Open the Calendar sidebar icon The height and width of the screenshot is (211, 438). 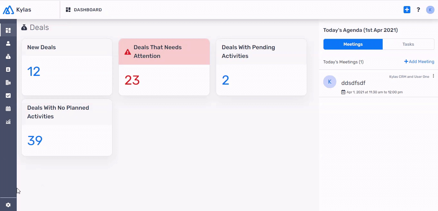coord(8,109)
